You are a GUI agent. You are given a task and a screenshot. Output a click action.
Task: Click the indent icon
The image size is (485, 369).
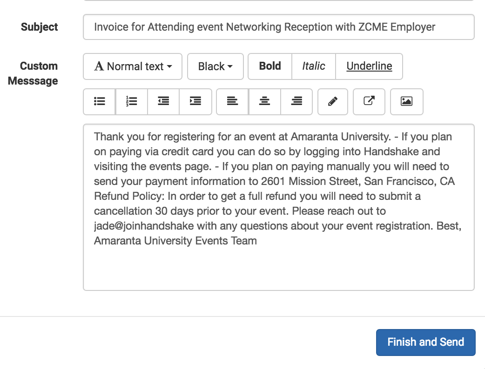pos(195,102)
